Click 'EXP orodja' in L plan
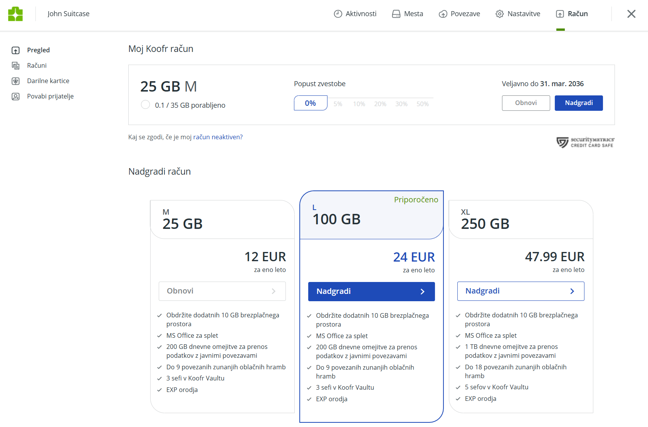 point(332,399)
